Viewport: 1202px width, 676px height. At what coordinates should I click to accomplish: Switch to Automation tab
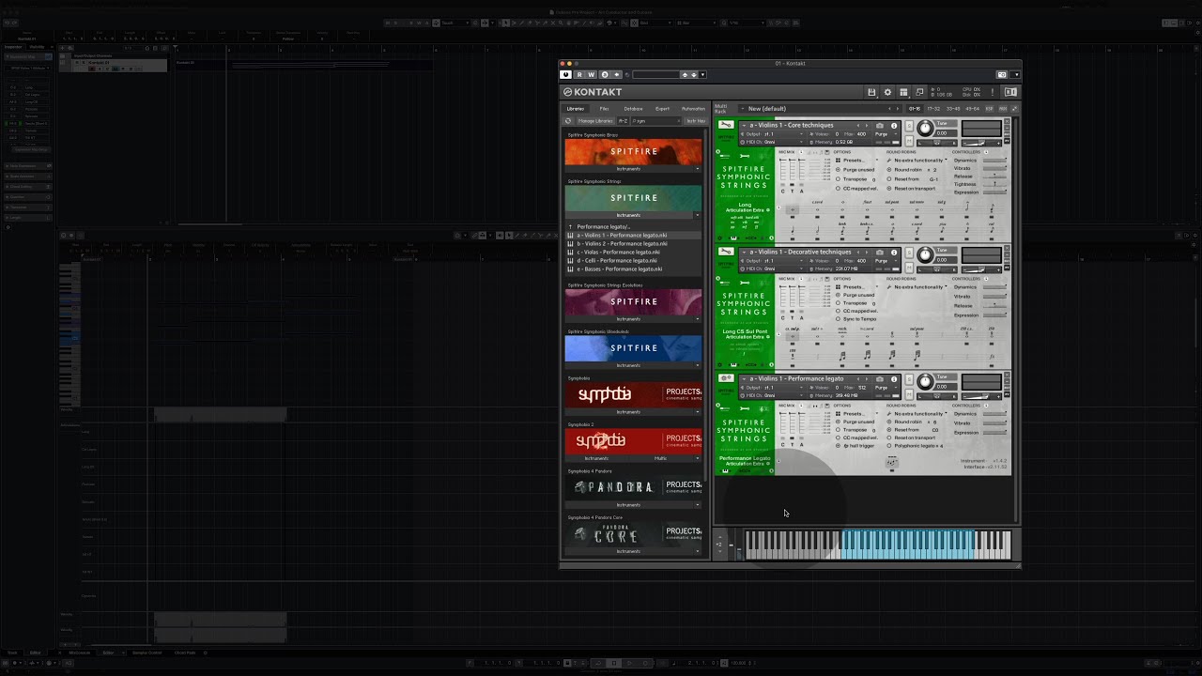tap(693, 109)
